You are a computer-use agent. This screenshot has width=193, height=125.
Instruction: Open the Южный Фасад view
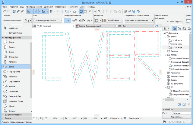[179, 70]
